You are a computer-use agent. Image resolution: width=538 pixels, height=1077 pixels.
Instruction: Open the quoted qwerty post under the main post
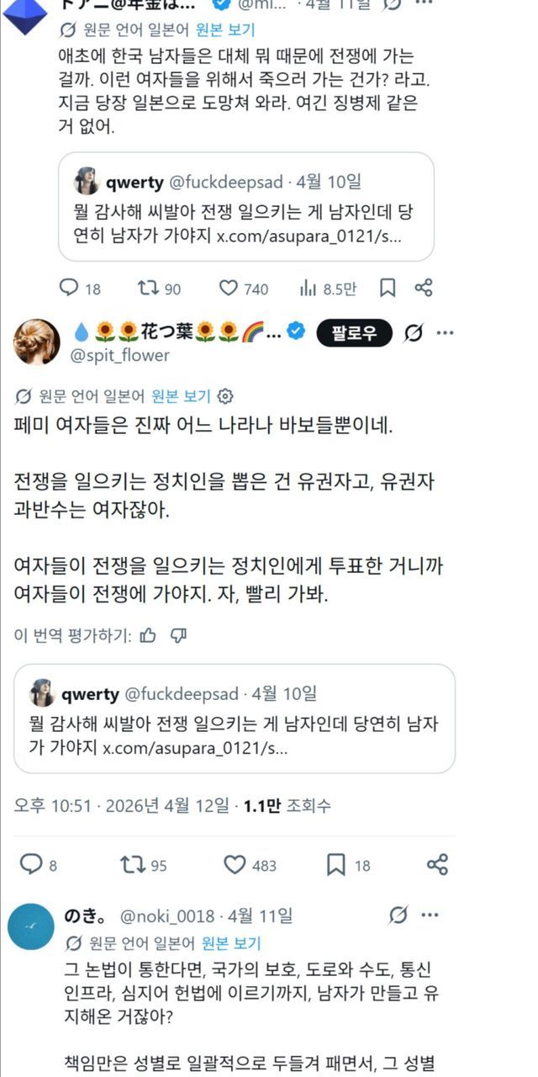[235, 719]
